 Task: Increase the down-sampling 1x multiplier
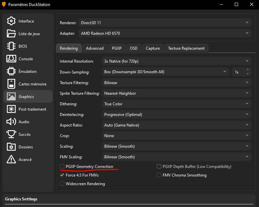coord(247,70)
